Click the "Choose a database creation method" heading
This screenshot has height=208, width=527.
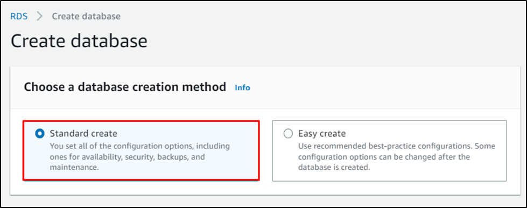tap(125, 87)
